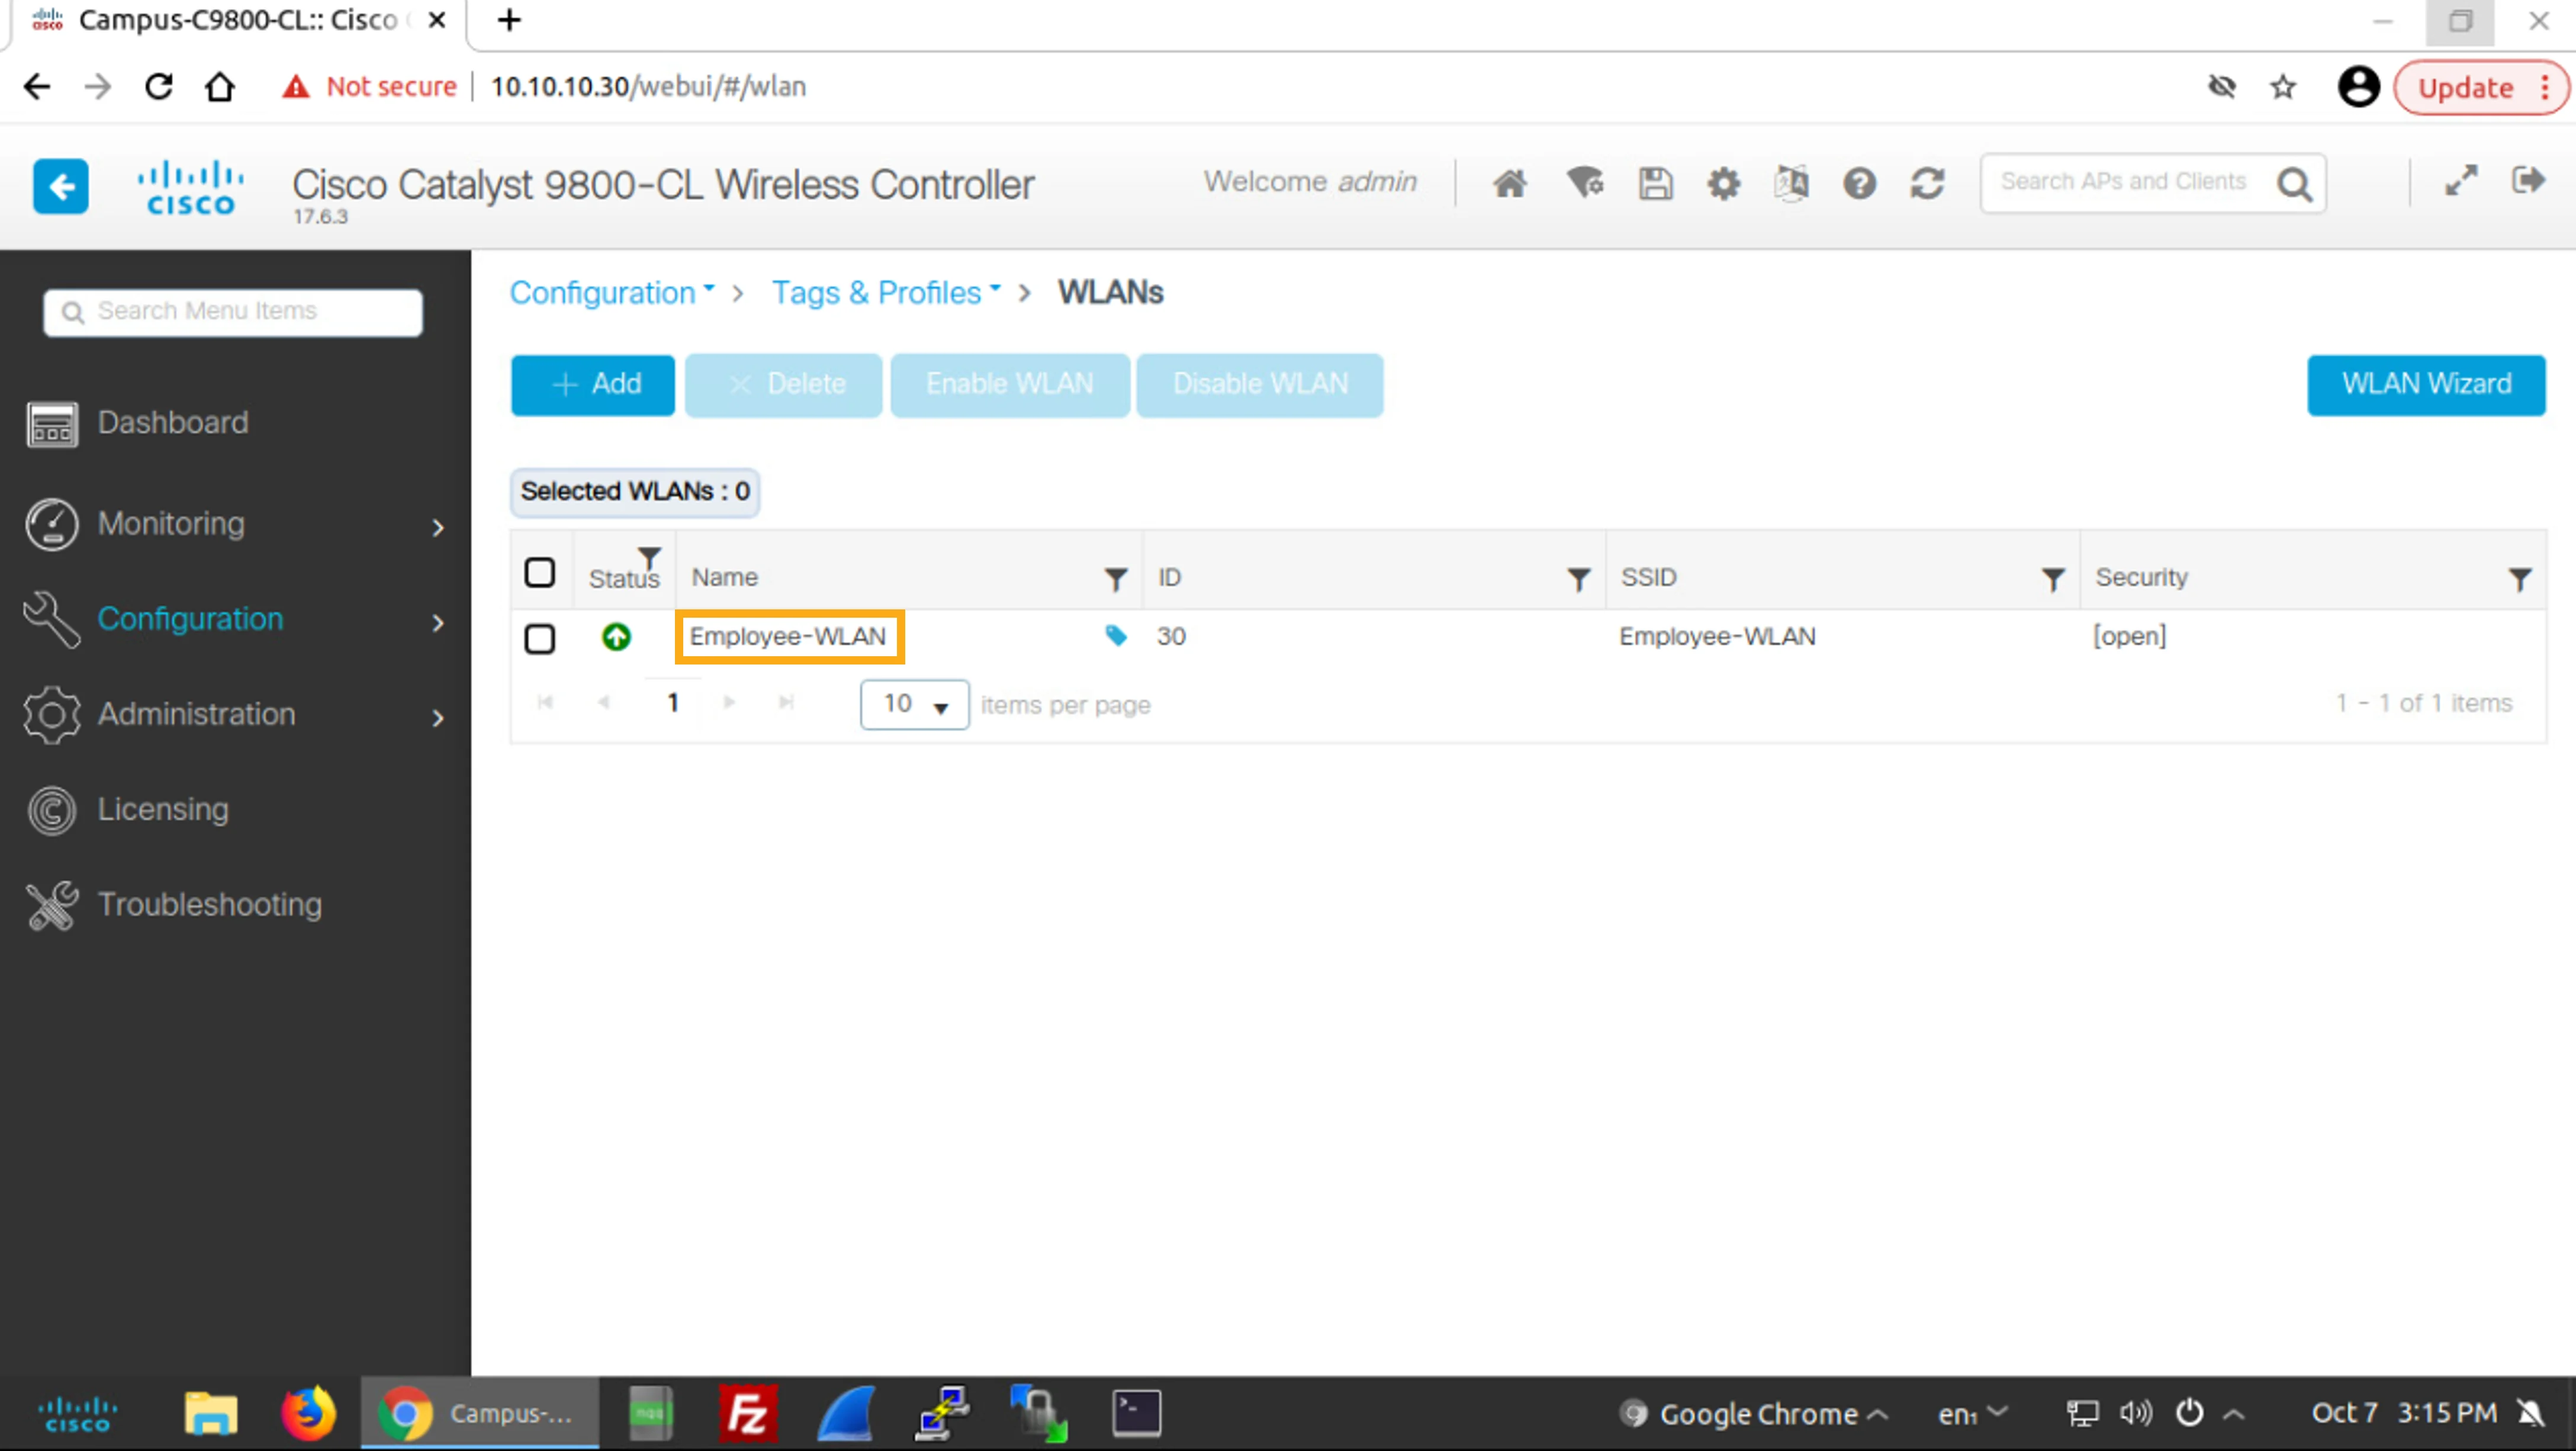This screenshot has height=1451, width=2576.
Task: Click the tag icon next to Employee-WLAN
Action: (1116, 635)
